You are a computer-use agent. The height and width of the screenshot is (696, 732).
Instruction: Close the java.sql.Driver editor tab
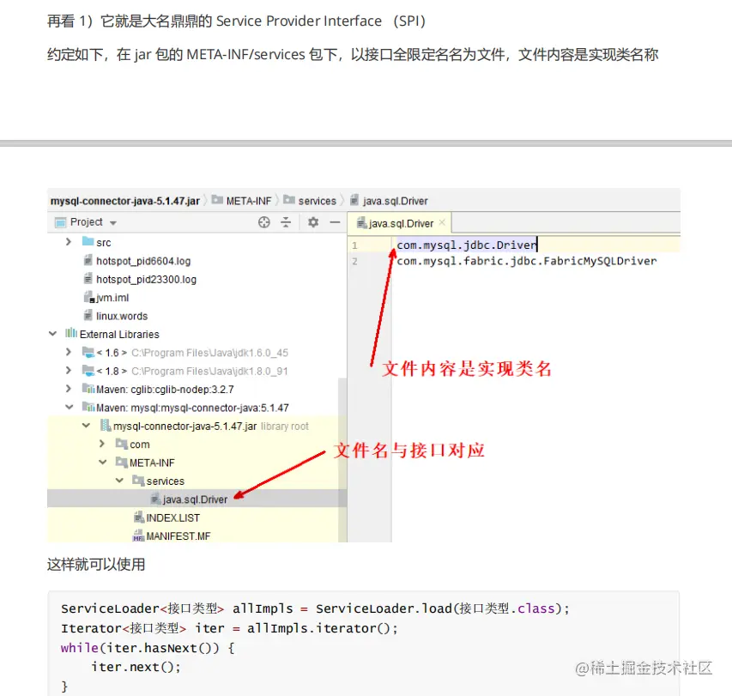(x=442, y=222)
